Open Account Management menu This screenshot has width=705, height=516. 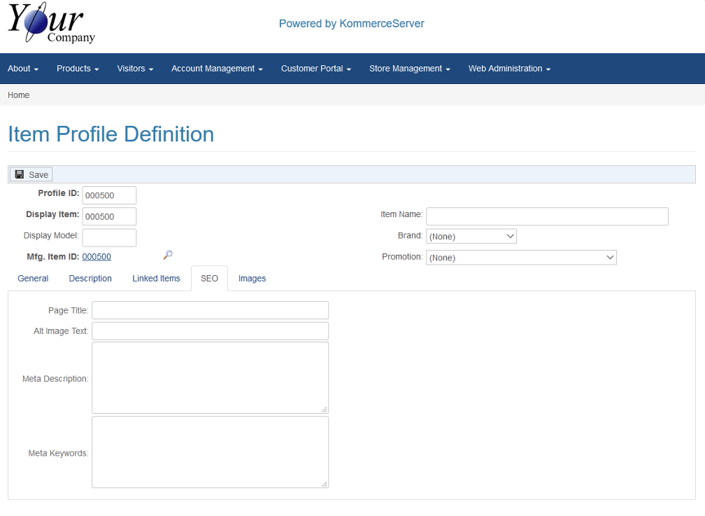click(x=217, y=69)
